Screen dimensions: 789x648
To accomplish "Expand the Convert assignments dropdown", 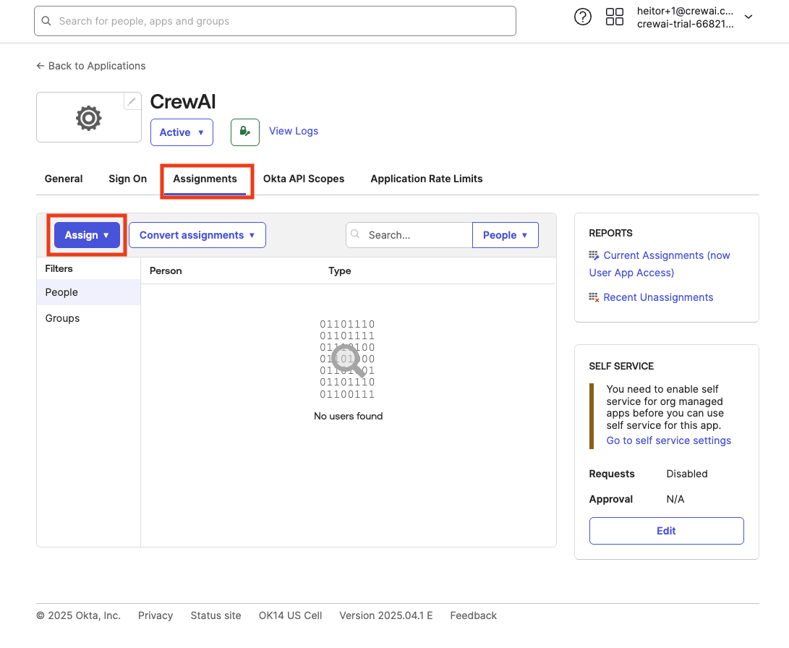I will point(197,234).
